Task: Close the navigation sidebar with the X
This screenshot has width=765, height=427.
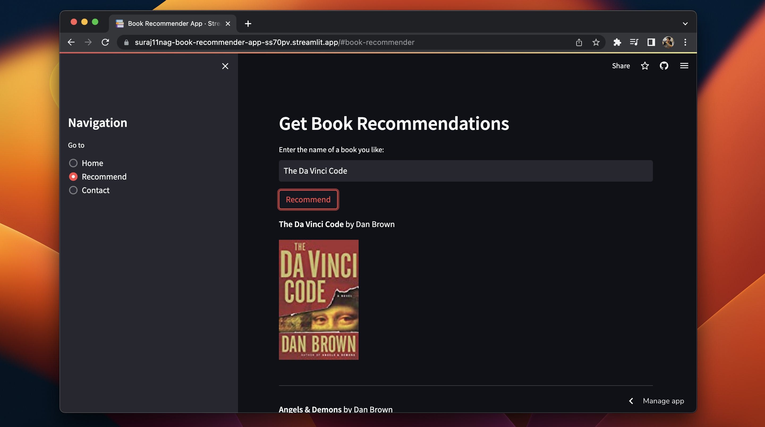Action: click(x=225, y=66)
